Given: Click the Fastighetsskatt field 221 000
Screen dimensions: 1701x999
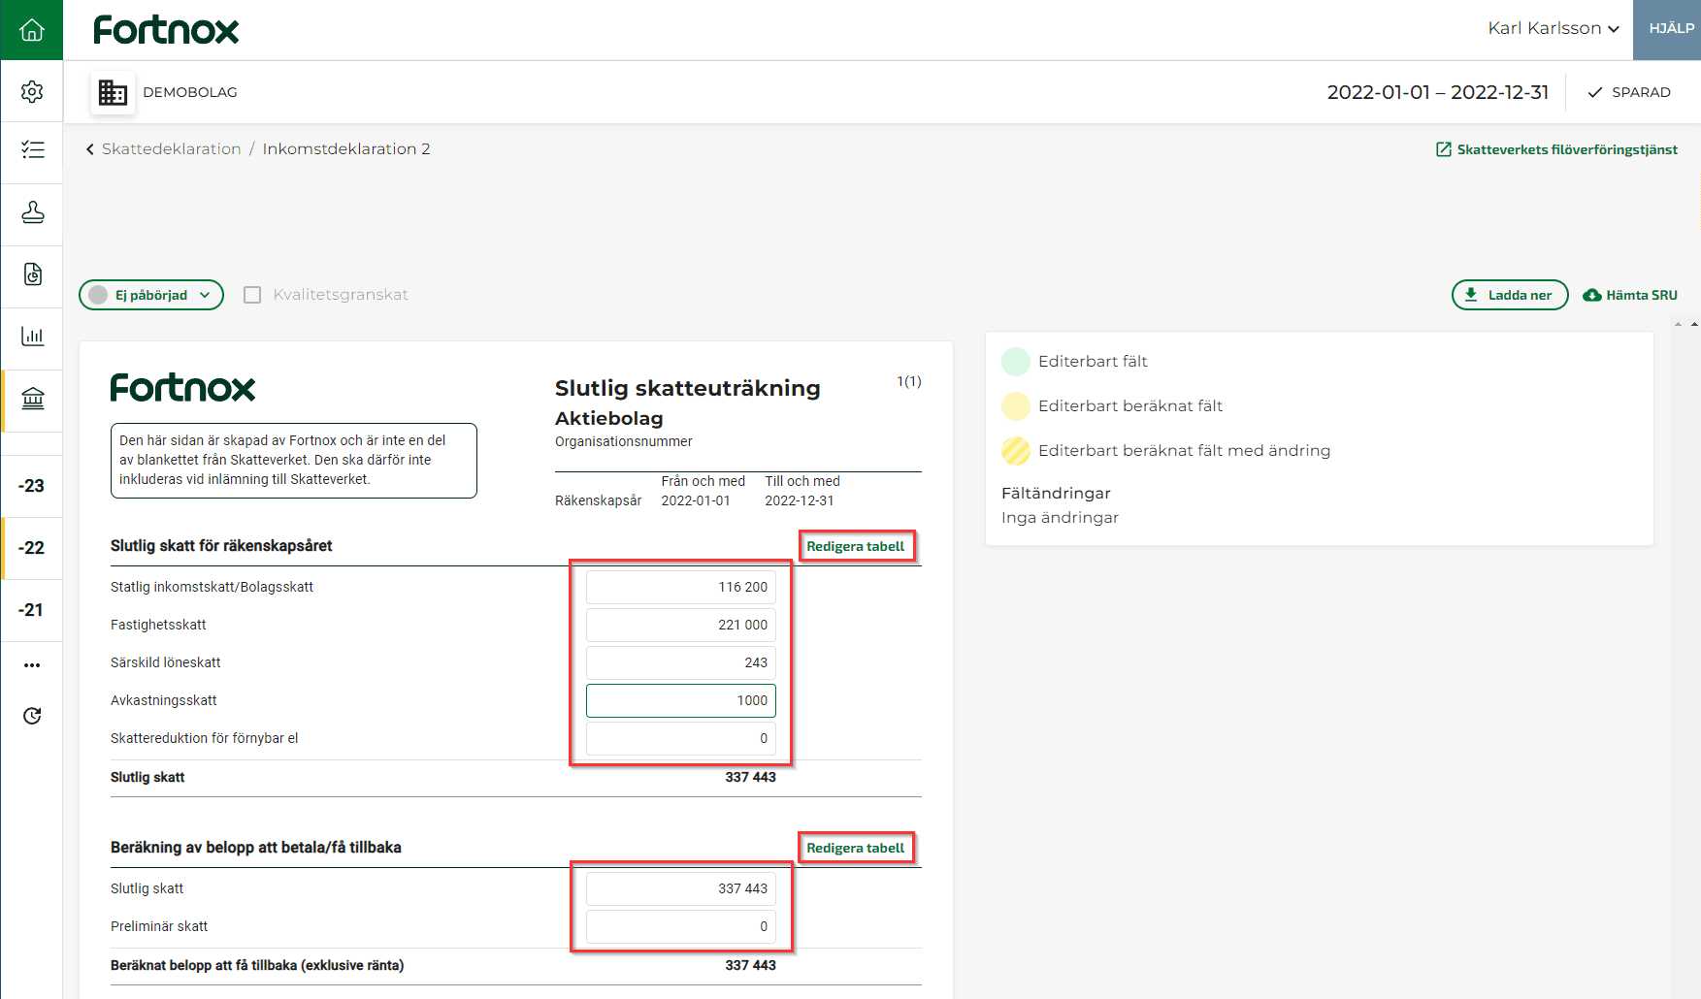Looking at the screenshot, I should (681, 625).
